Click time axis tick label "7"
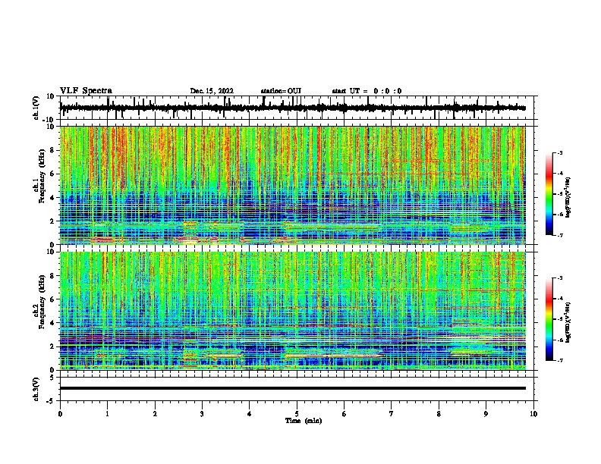Viewport: 601px width, 464px height. (x=392, y=414)
